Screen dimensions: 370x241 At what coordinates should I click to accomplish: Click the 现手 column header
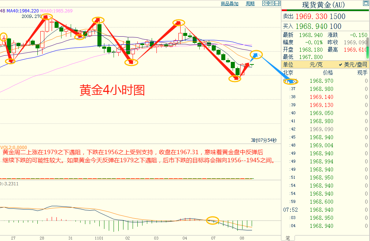[362, 73]
